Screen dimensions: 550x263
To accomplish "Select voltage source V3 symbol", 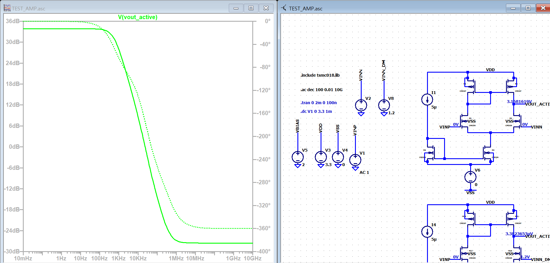I will tap(321, 157).
